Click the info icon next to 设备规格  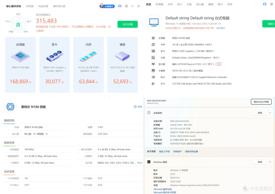149,113
